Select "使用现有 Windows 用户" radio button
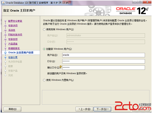 (44, 30)
